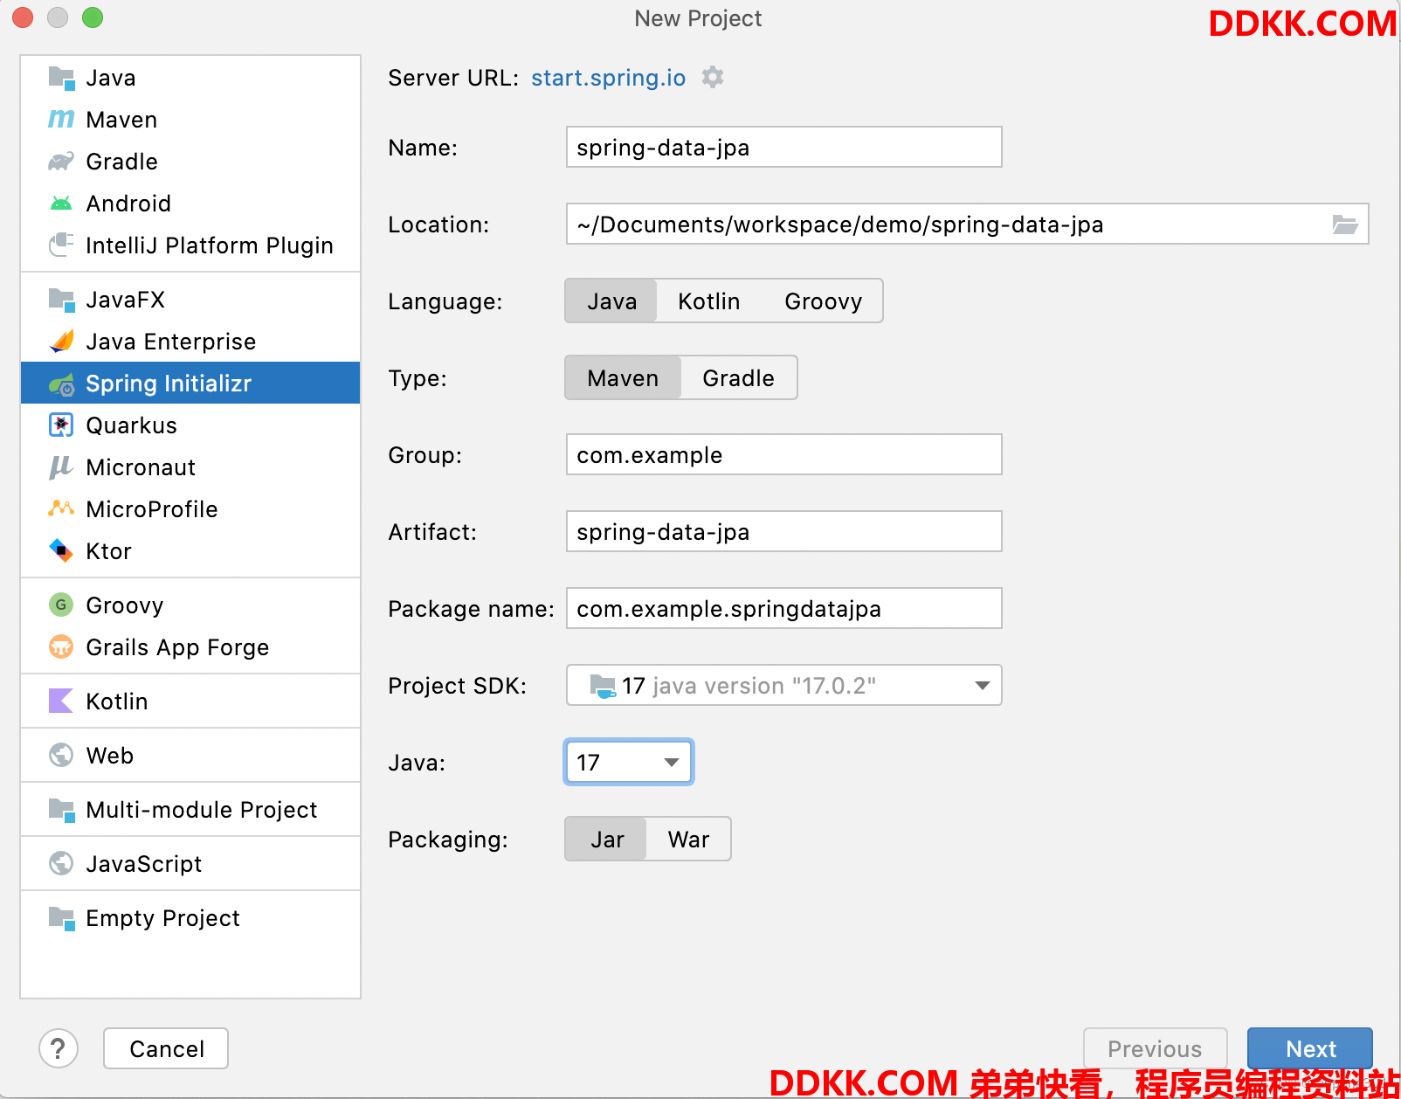Select JavaFX in sidebar list
This screenshot has height=1099, width=1401.
pyautogui.click(x=190, y=300)
